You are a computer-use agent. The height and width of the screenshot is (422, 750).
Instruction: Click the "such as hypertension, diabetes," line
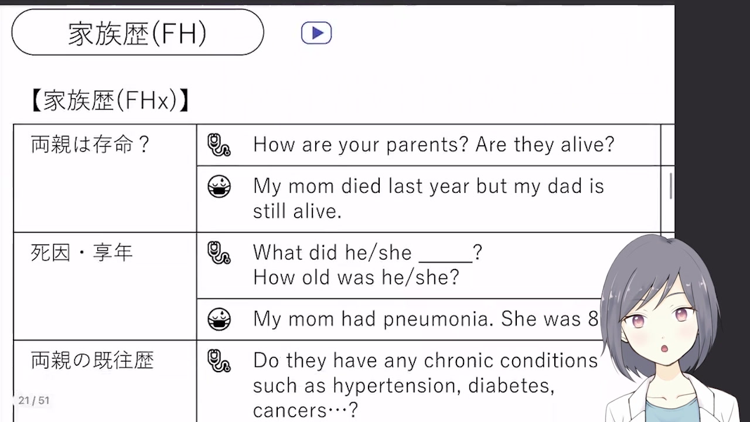point(404,386)
